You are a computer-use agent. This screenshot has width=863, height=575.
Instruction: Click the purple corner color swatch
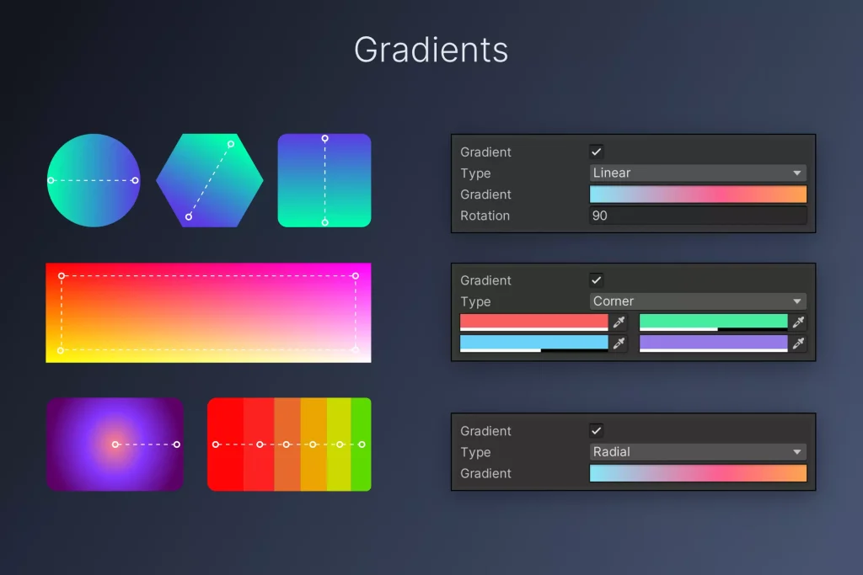click(x=713, y=342)
